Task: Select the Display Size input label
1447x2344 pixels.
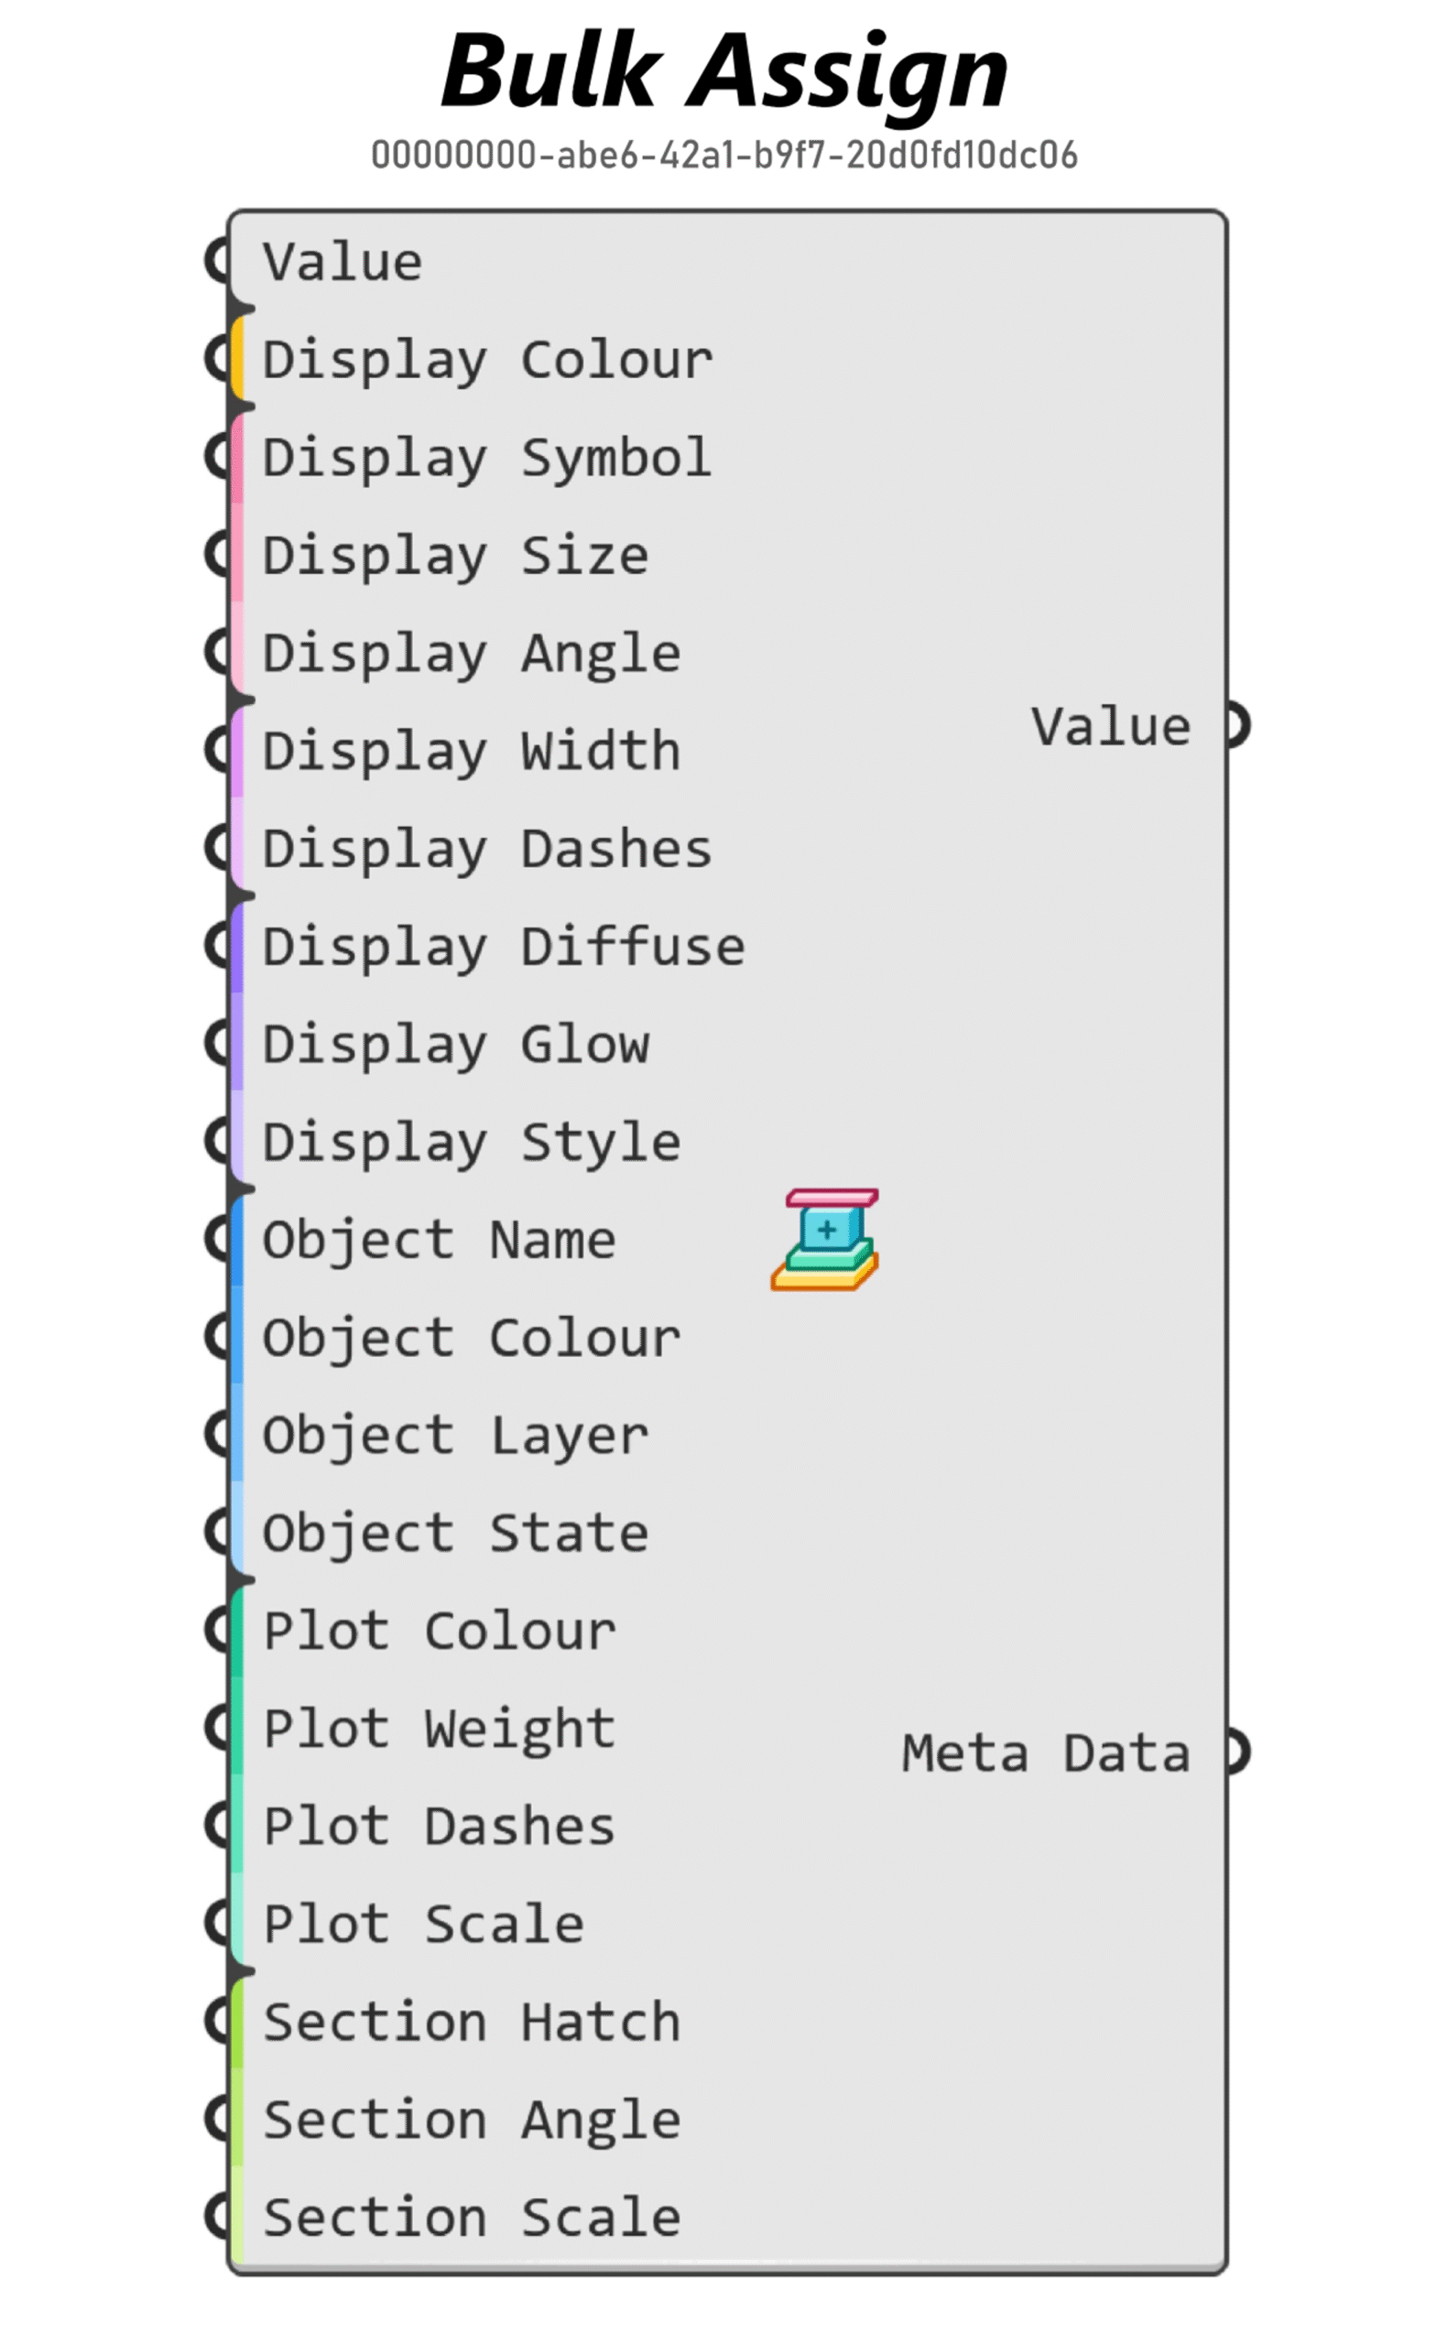Action: coord(455,556)
